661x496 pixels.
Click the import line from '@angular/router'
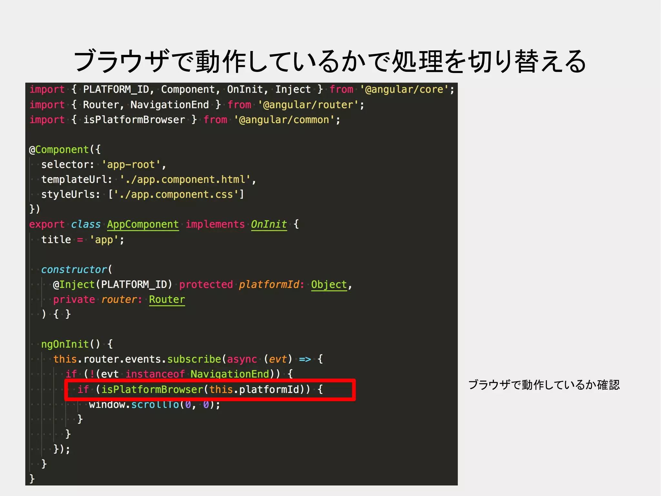coord(197,105)
